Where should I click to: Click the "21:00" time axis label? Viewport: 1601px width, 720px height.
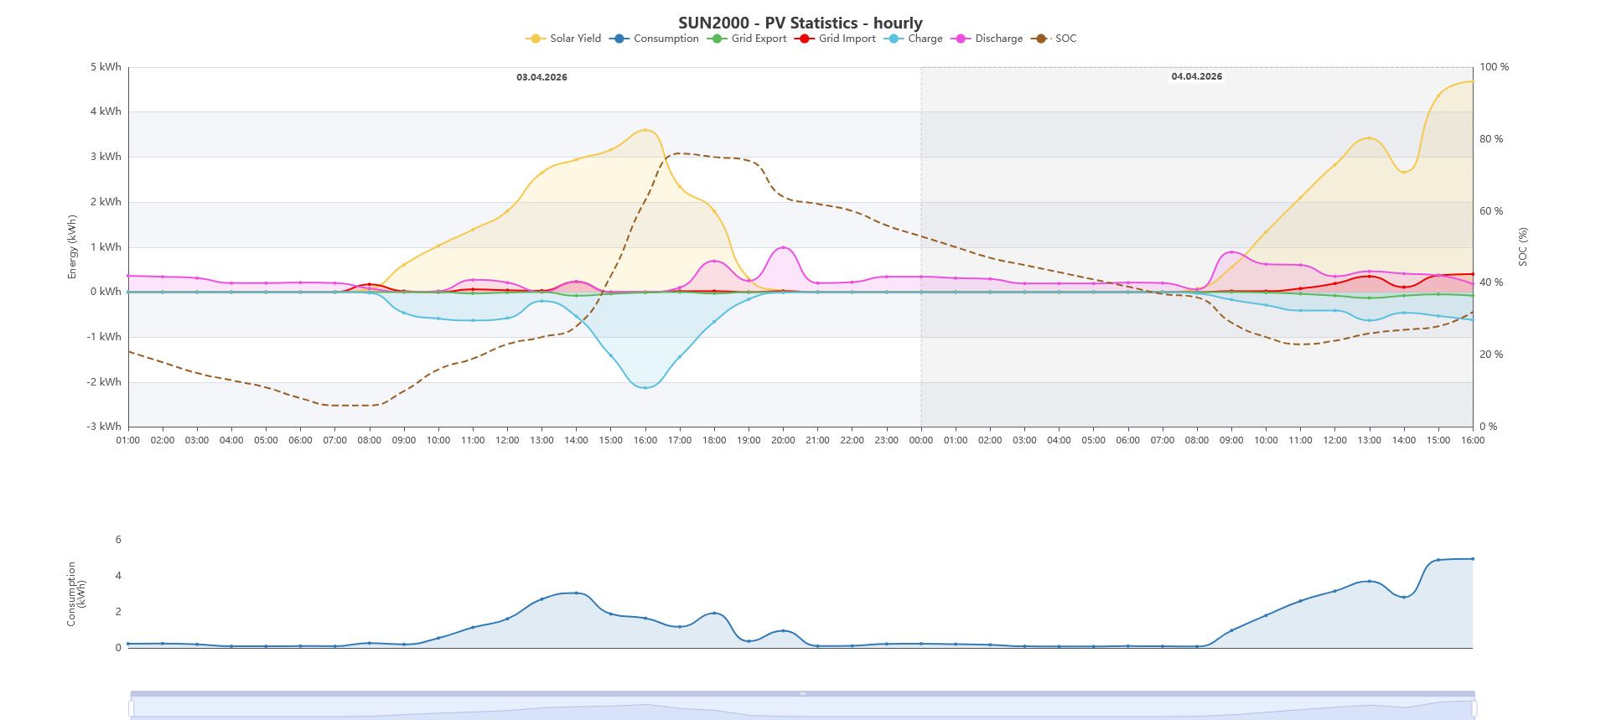pyautogui.click(x=817, y=440)
